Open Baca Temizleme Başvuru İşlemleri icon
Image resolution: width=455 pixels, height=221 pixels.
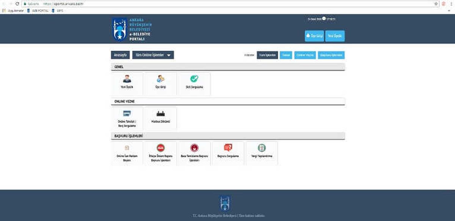194,148
